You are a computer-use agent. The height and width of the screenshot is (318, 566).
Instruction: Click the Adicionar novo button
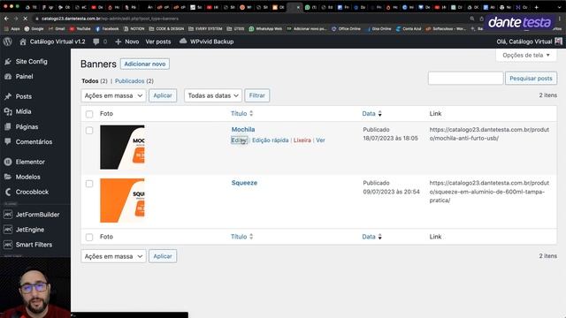coord(145,64)
